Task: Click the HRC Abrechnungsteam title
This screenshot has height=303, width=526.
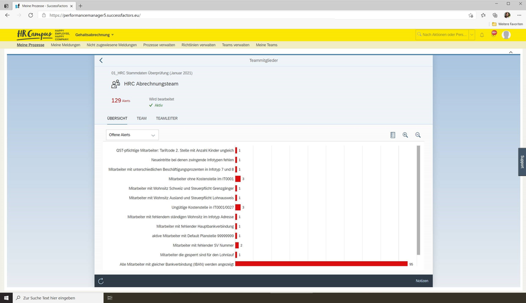Action: [x=151, y=83]
